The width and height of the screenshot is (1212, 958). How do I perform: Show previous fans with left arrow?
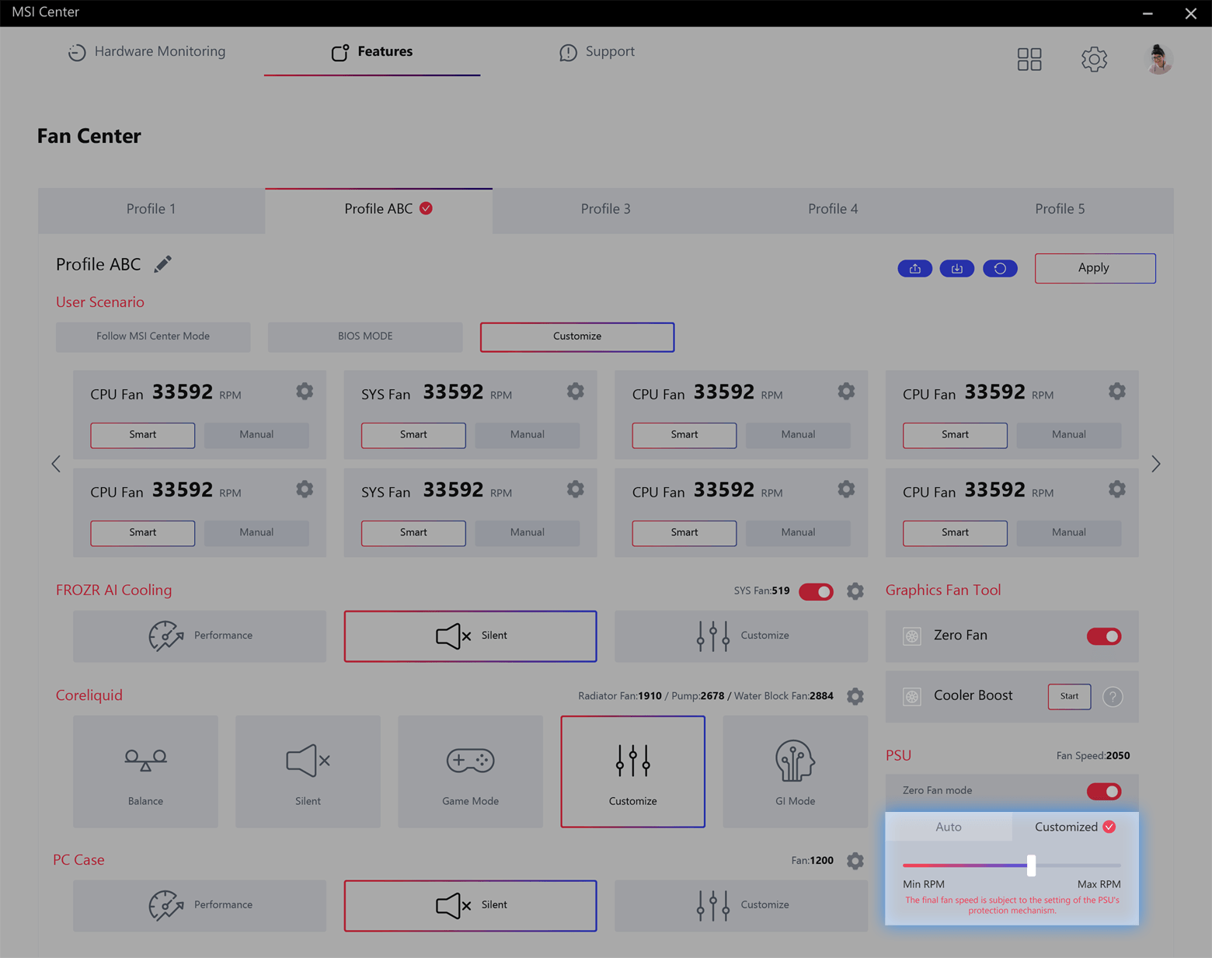click(x=56, y=464)
